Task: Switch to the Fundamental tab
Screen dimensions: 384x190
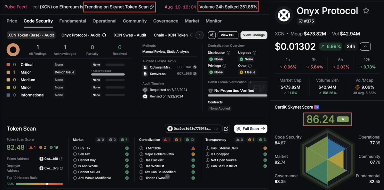Action: [73, 21]
